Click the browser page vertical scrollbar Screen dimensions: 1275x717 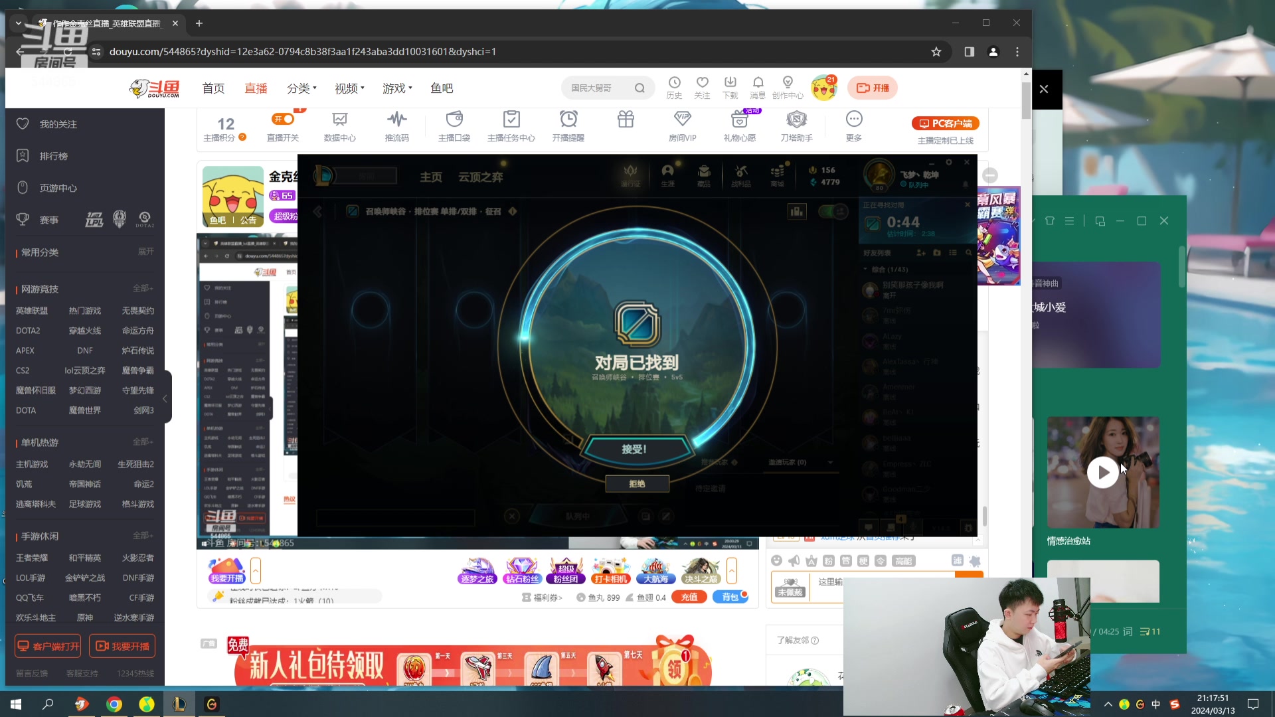tap(1027, 100)
